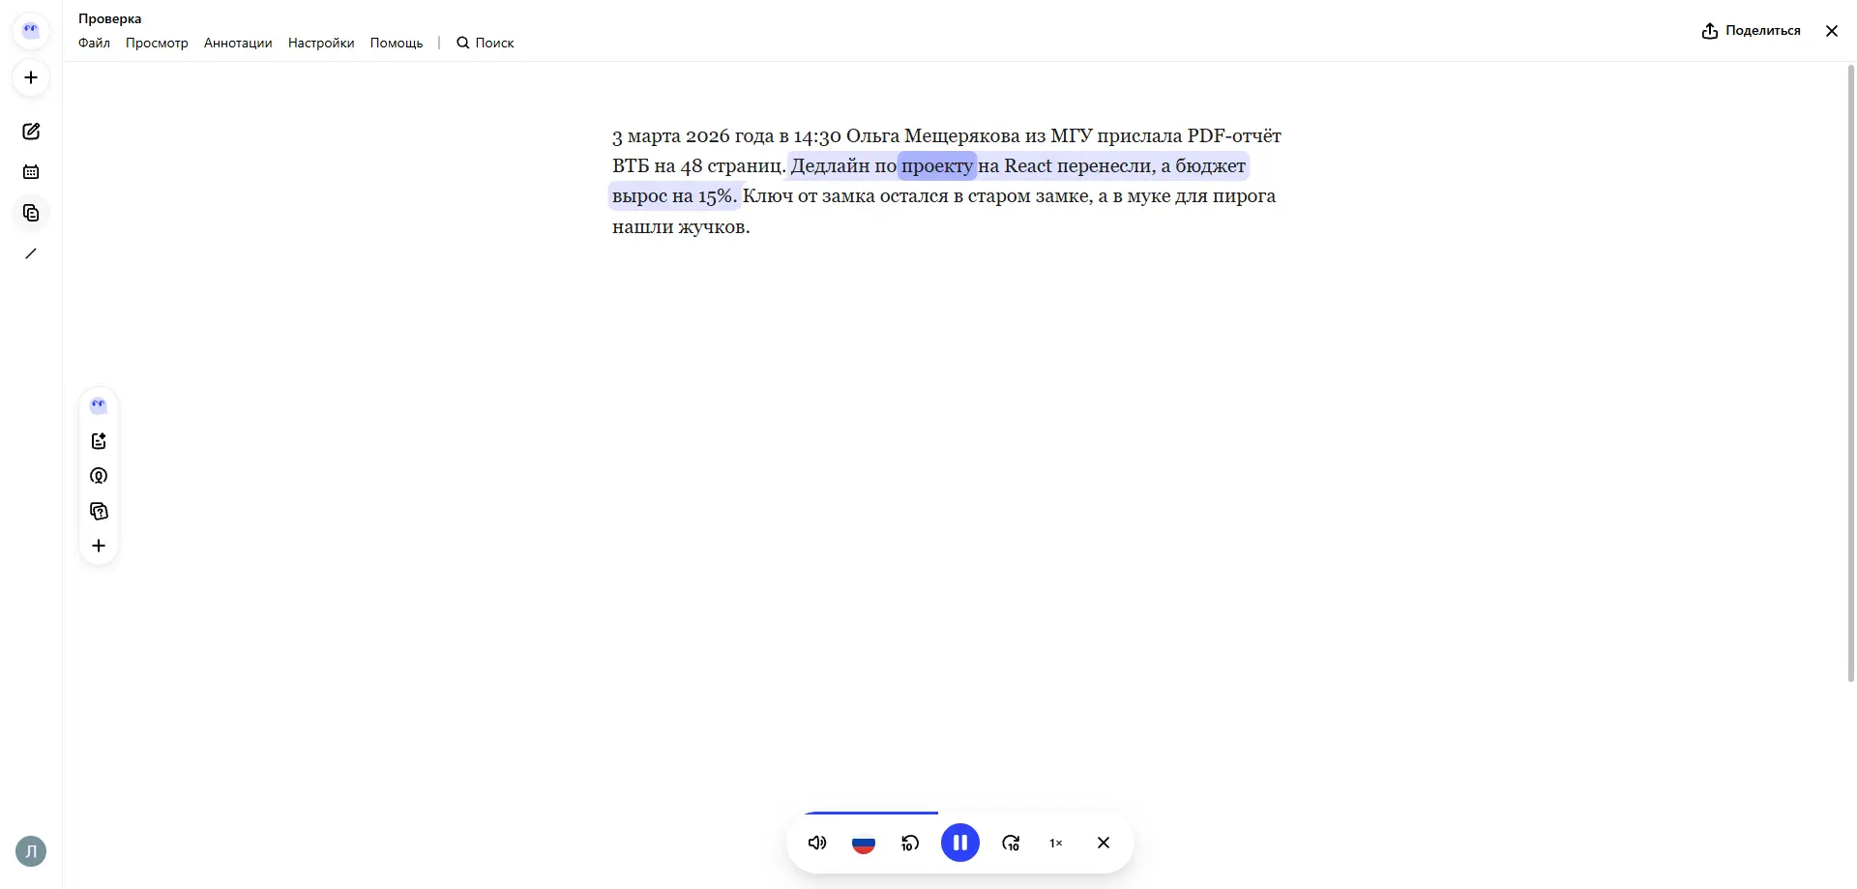Viewport: 1857px width, 889px height.
Task: Click the app logo in the sidebar
Action: (31, 31)
